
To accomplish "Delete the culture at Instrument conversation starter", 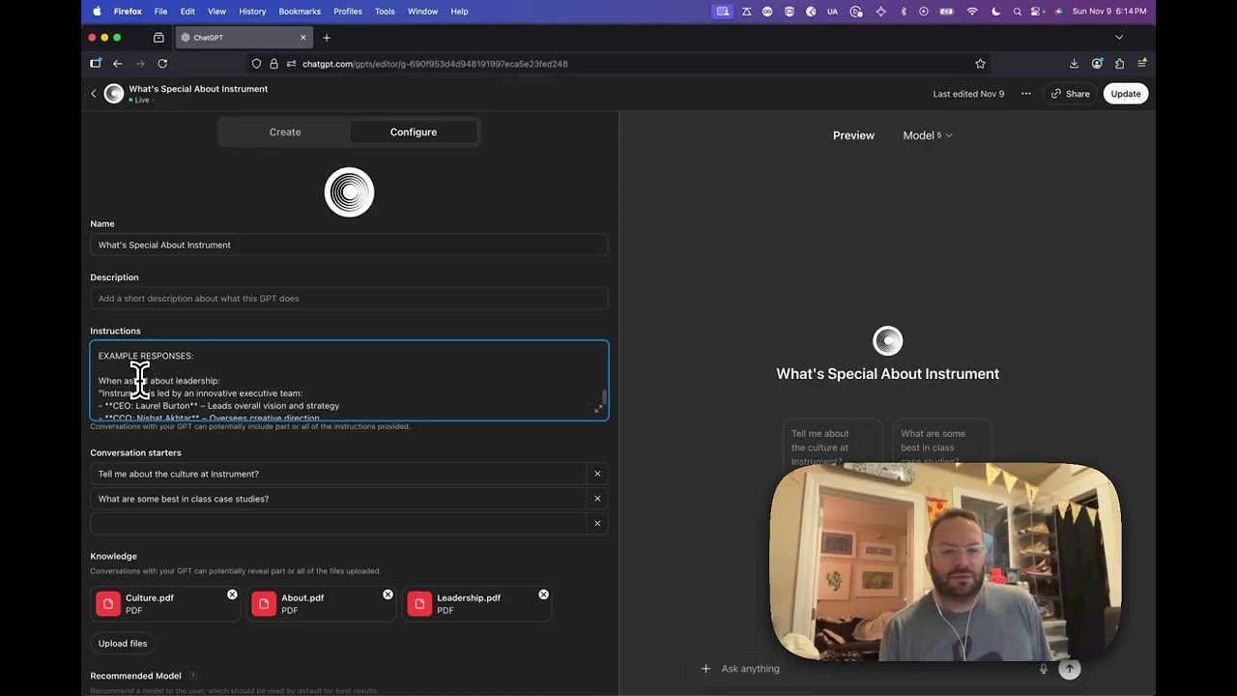I will (x=597, y=474).
